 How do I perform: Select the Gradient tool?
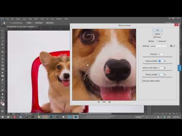click(x=2, y=69)
